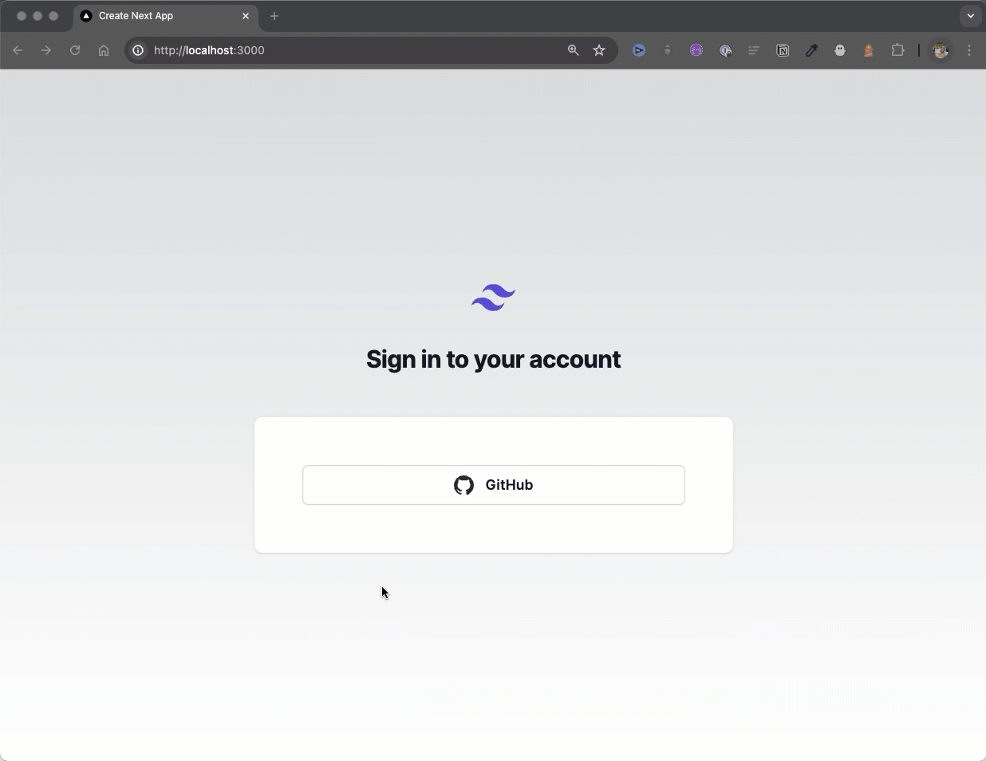
Task: View site information for localhost
Action: pyautogui.click(x=138, y=50)
